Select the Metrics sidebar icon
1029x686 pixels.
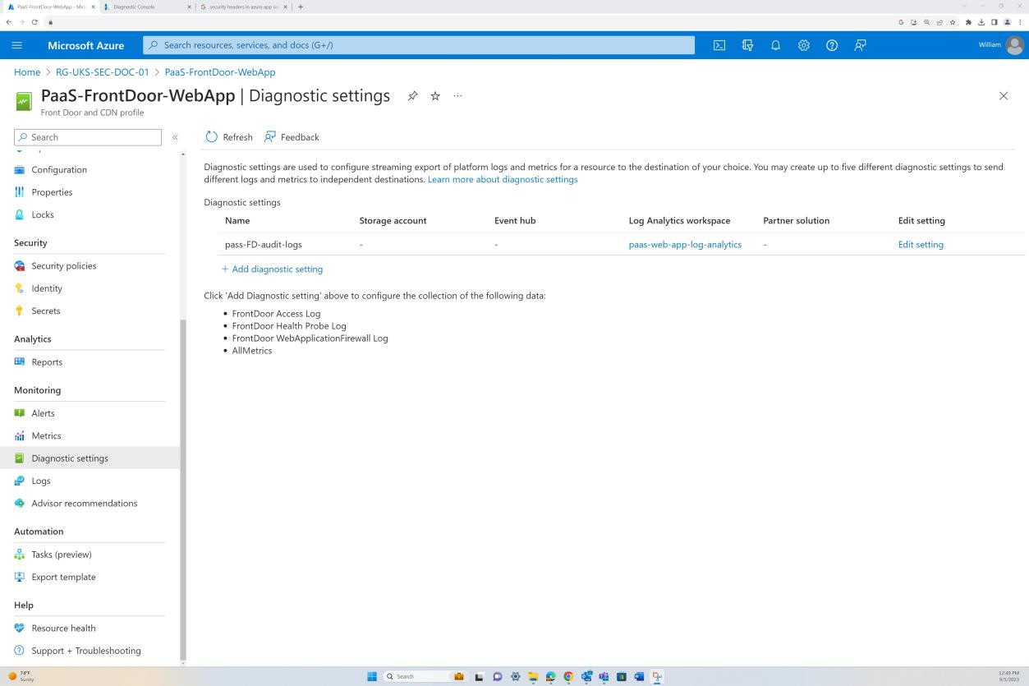coord(19,435)
